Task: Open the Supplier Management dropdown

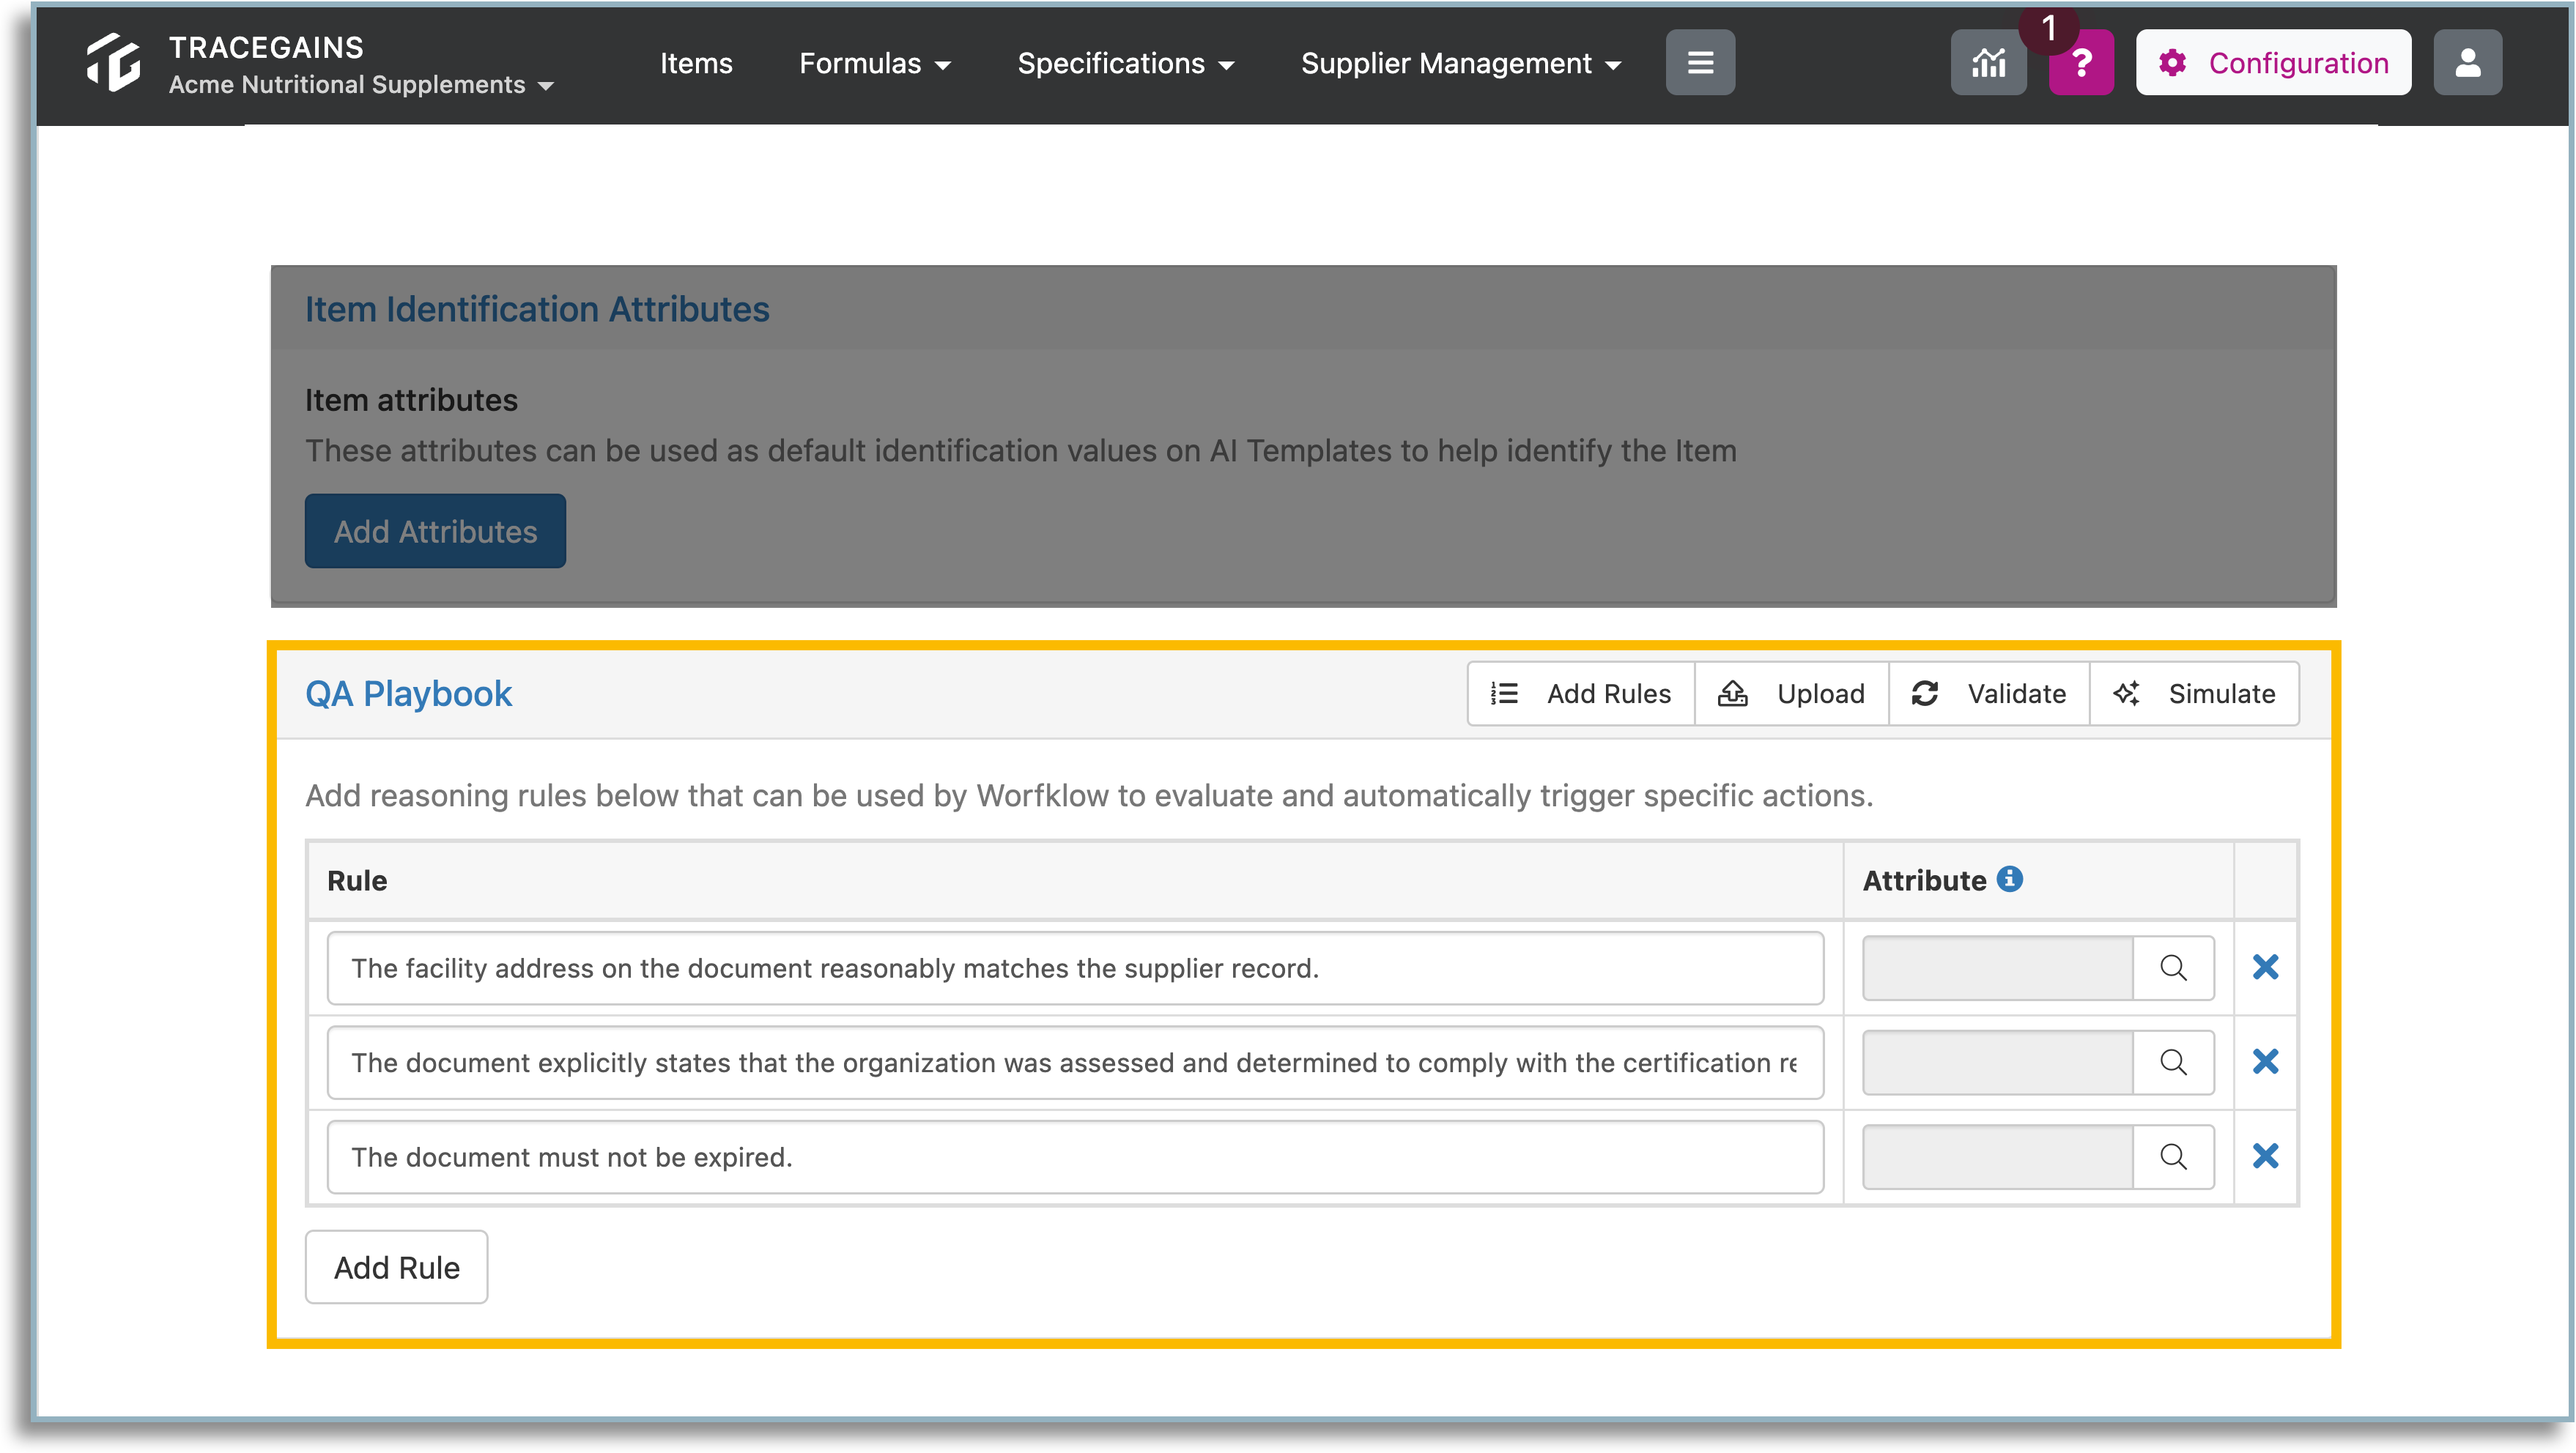Action: [x=1461, y=63]
